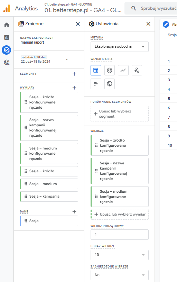The width and height of the screenshot is (177, 282).
Task: Select Sesja – źródło konfigurowane ręcznie in Wymiary
Action: (x=49, y=102)
